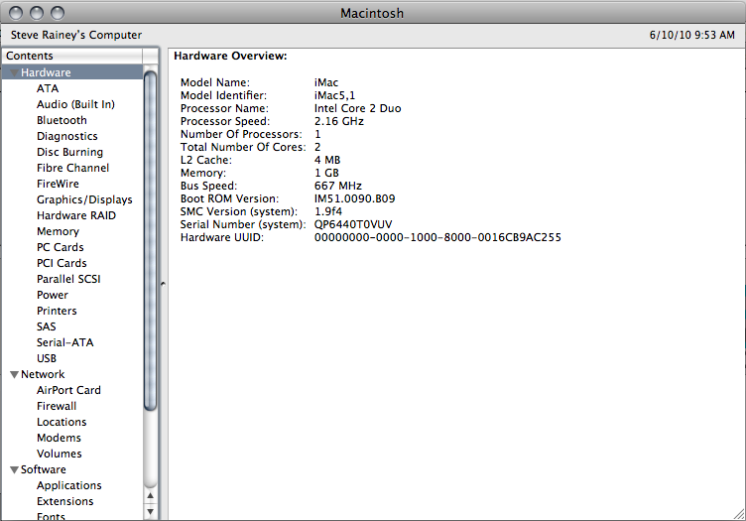Click the sidebar scroll down arrow
Image resolution: width=746 pixels, height=521 pixels.
(x=151, y=512)
